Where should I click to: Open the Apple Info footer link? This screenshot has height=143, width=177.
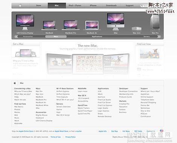click(x=102, y=131)
